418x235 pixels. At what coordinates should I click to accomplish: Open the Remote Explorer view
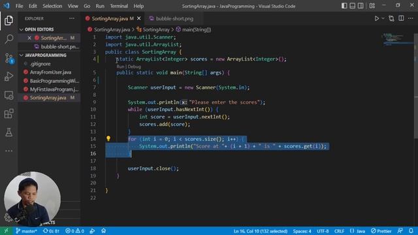(x=8, y=95)
